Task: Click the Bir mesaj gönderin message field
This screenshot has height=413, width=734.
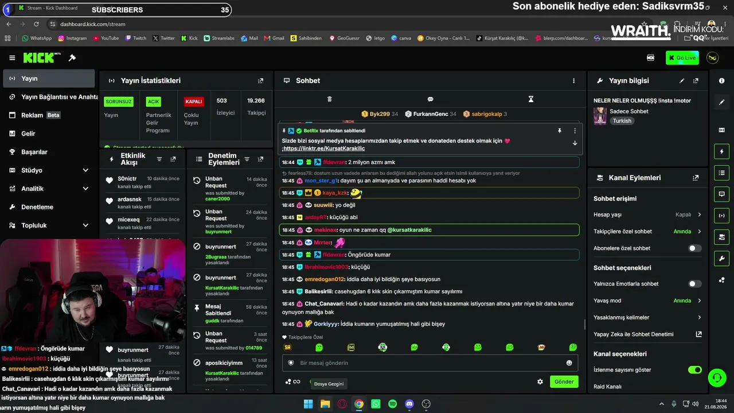Action: (x=430, y=363)
